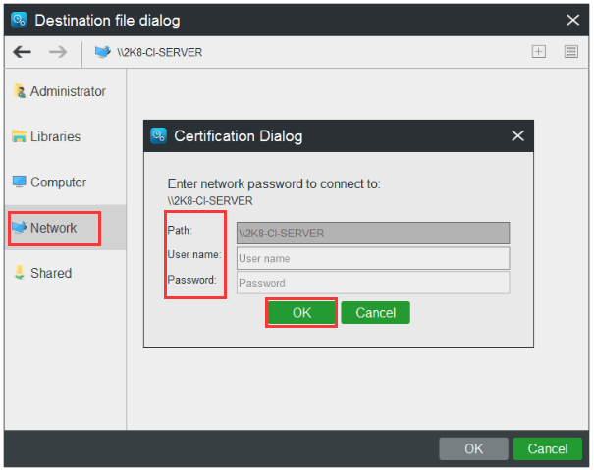Open the Shared sidebar item
The width and height of the screenshot is (594, 470).
(x=49, y=273)
